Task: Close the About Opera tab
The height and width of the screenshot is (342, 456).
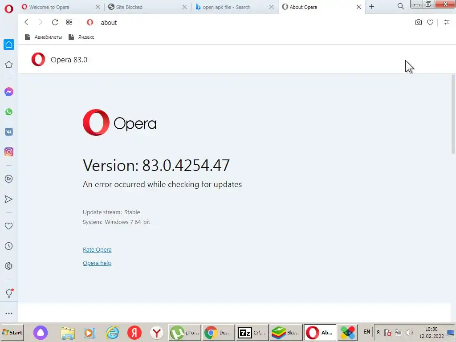Action: [x=358, y=7]
